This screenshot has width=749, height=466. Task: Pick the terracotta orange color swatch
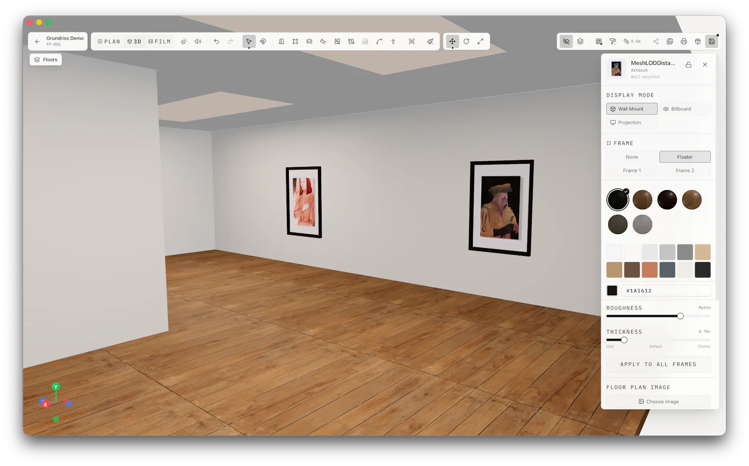click(x=650, y=270)
